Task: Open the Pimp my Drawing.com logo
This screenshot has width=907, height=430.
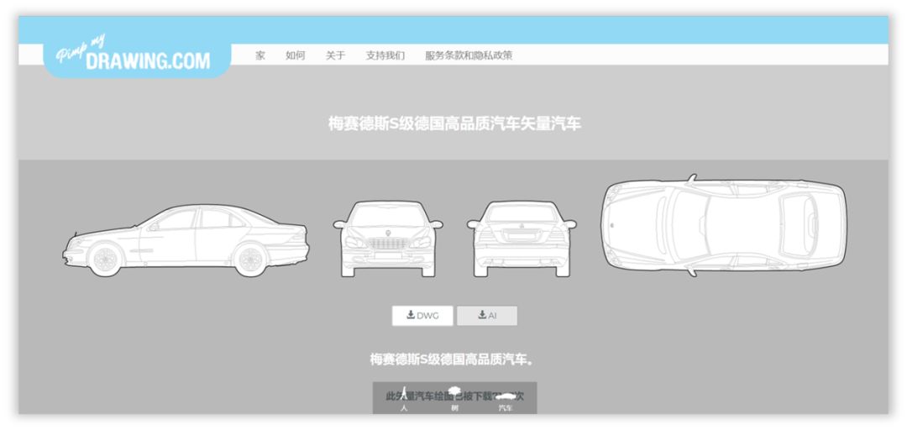Action: 137,55
